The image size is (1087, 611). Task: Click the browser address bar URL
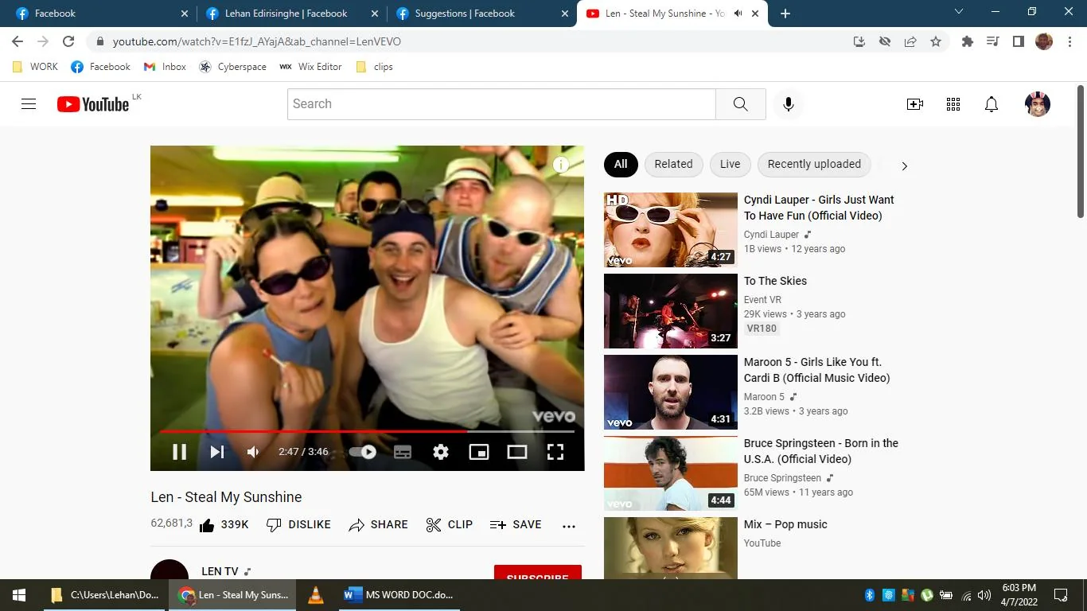coord(256,41)
